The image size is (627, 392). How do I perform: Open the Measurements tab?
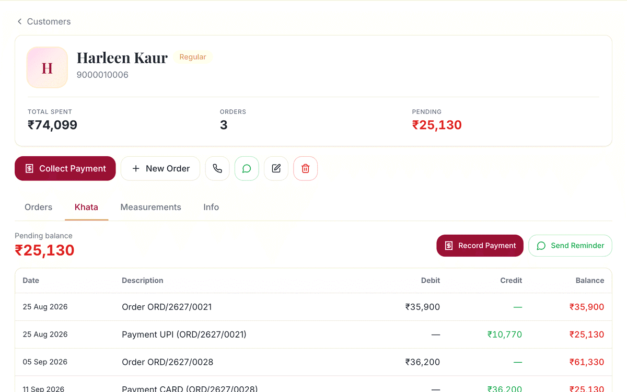pos(150,207)
